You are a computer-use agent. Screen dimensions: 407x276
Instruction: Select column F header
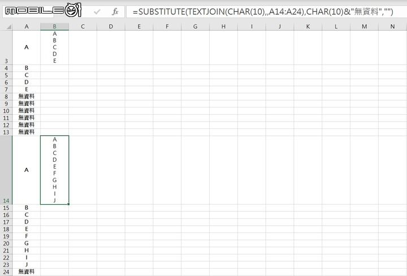167,27
